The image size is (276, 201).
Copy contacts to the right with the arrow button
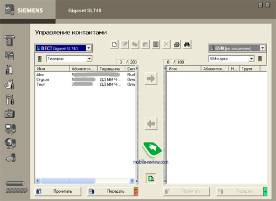pyautogui.click(x=151, y=78)
